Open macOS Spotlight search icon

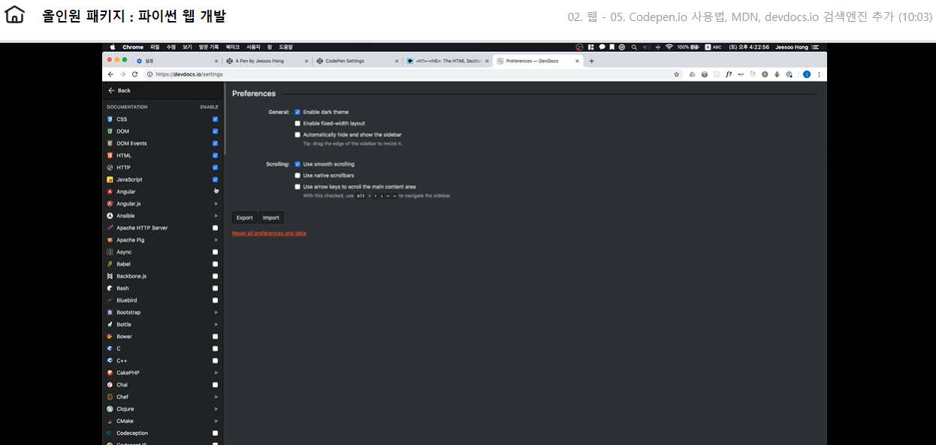click(634, 47)
